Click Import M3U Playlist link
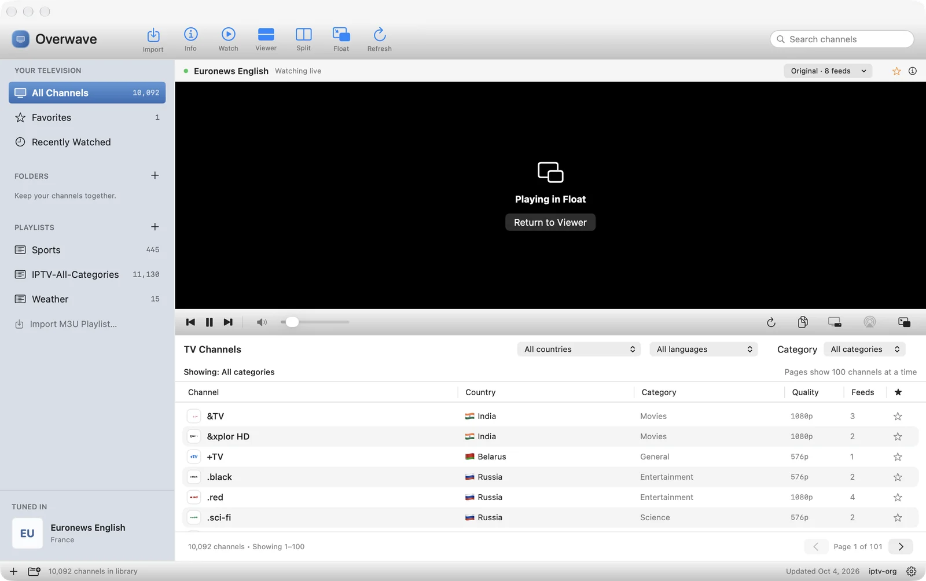 pos(66,324)
